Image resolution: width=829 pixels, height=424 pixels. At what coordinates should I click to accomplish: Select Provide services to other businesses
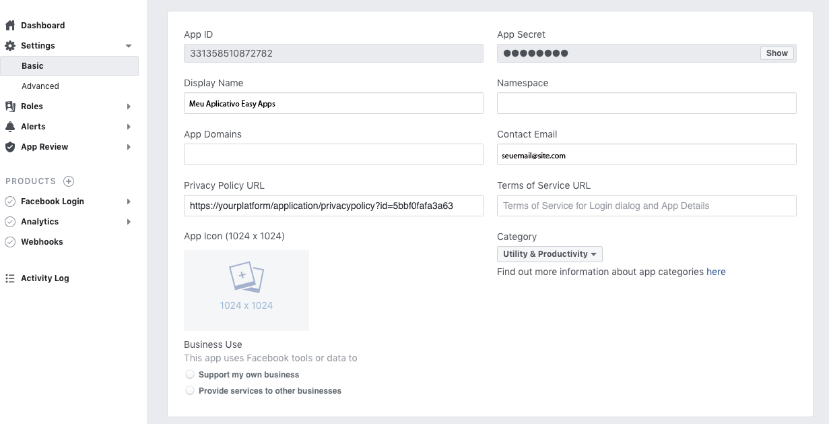pos(190,390)
